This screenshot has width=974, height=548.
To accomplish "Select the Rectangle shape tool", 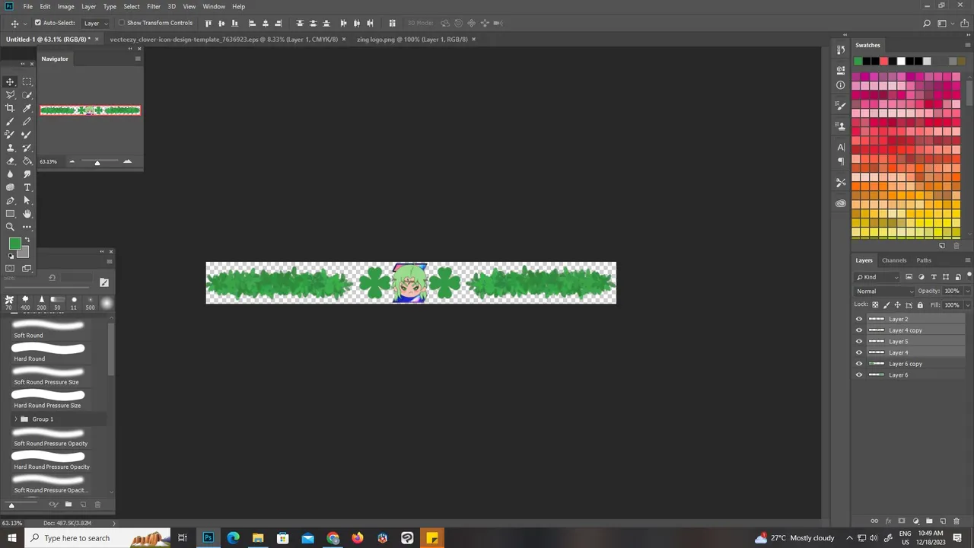I will click(x=10, y=214).
